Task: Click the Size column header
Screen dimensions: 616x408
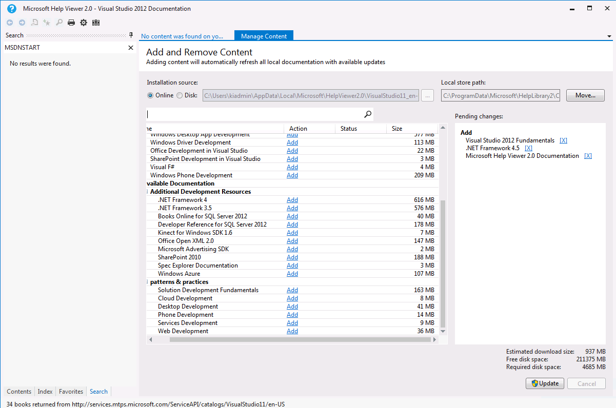Action: tap(397, 129)
